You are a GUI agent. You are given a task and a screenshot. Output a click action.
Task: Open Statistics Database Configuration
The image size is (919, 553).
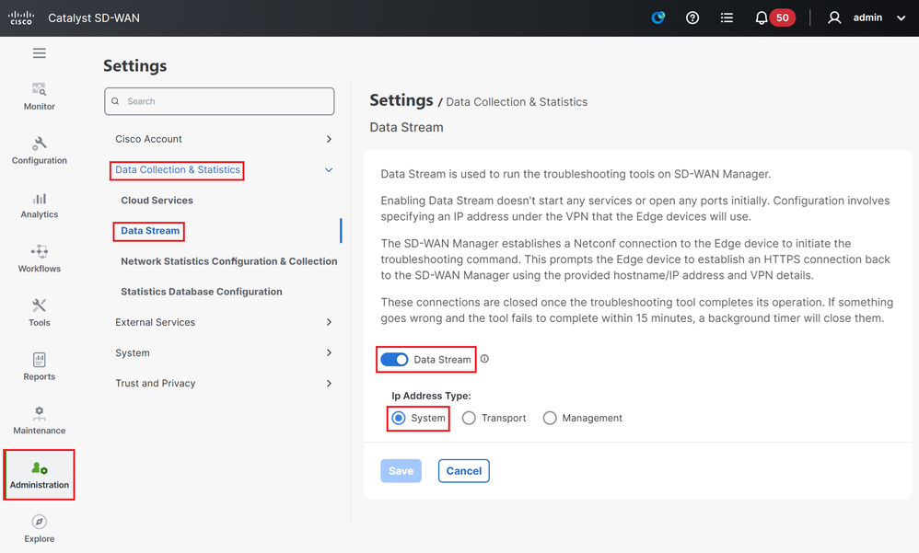coord(201,292)
